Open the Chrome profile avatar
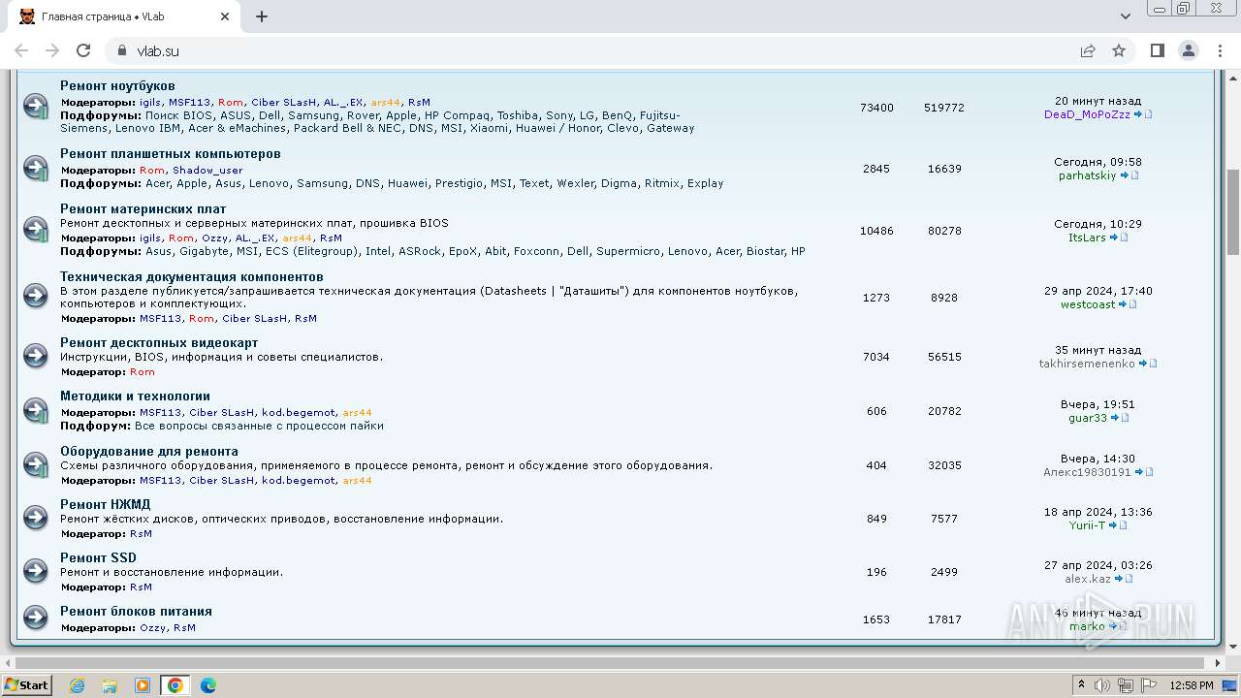Screen dimensions: 1241x698 [x=1188, y=50]
